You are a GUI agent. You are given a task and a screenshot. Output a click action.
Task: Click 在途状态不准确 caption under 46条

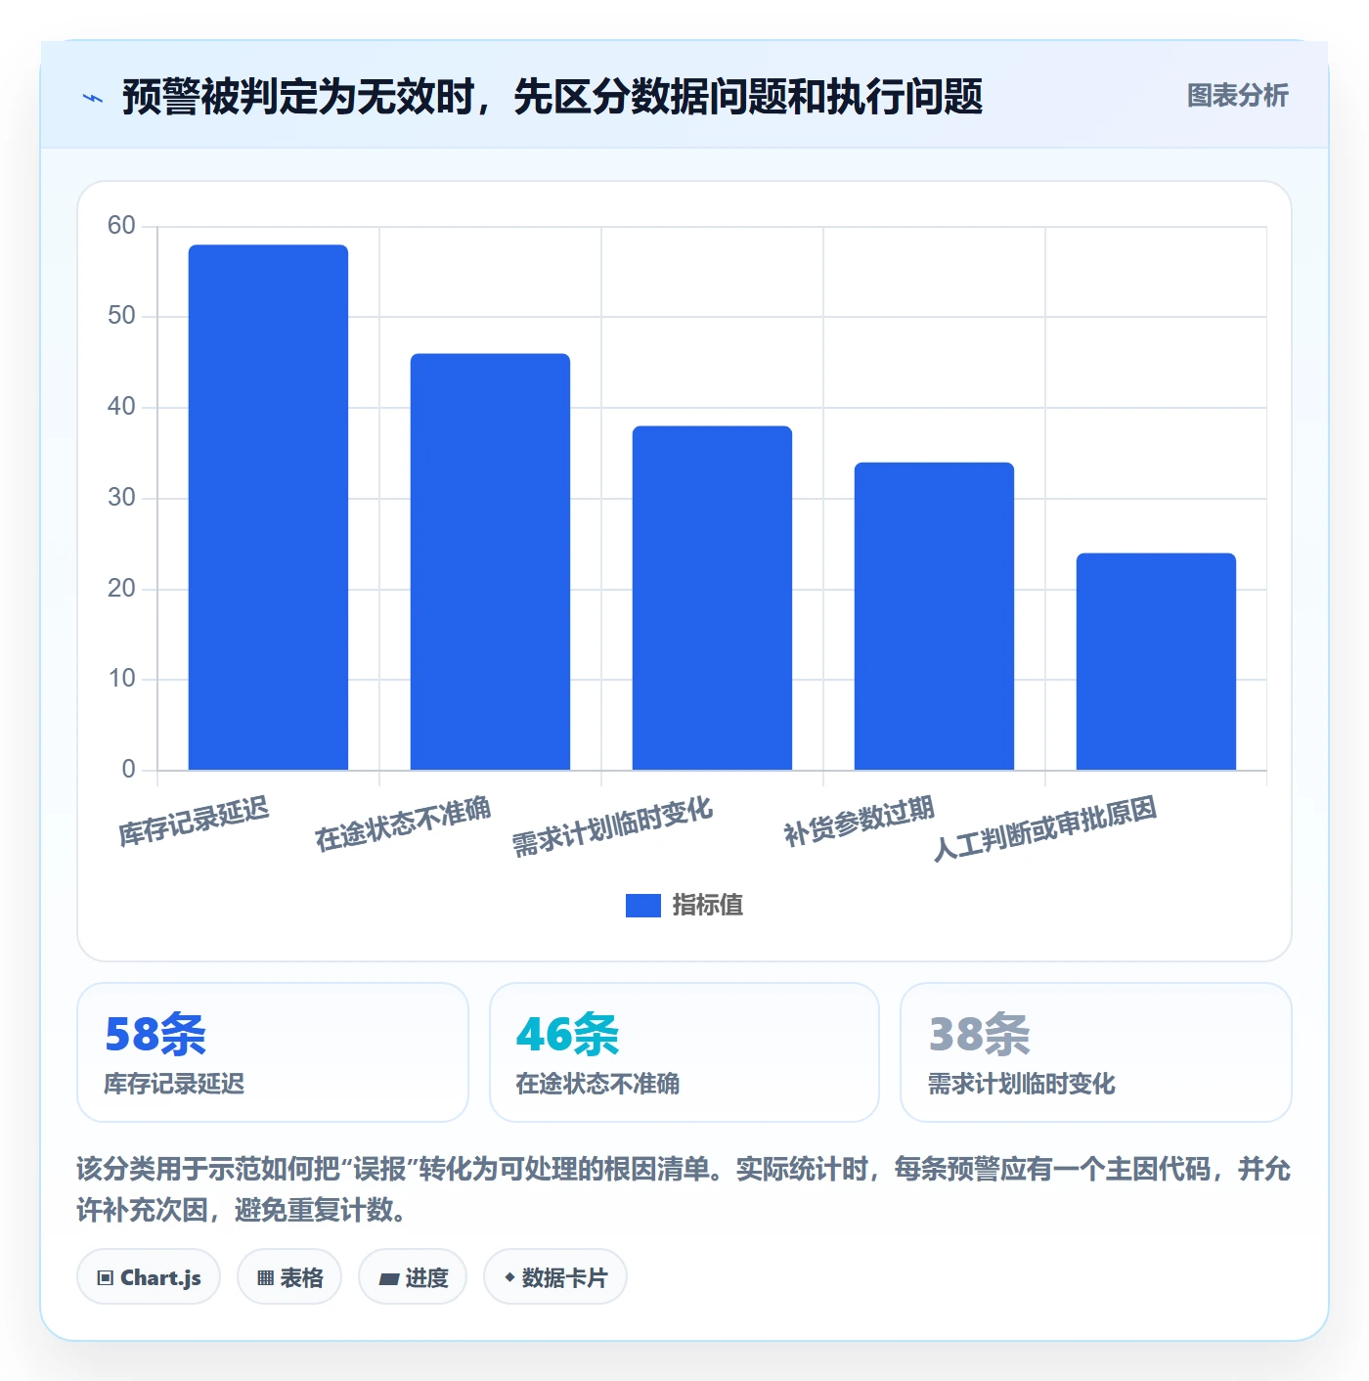click(x=597, y=1084)
